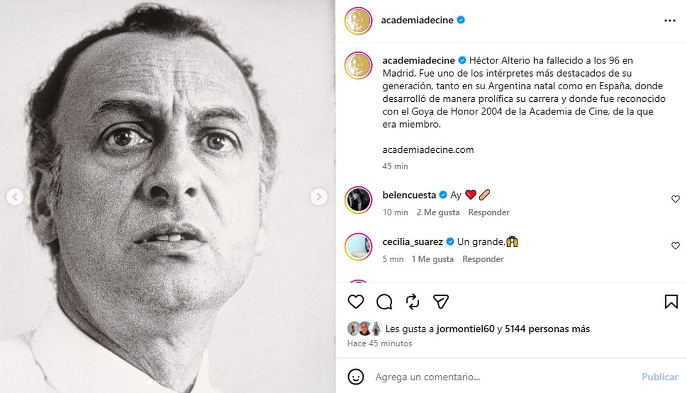Show the '5144 personas más' likes list

[x=547, y=329]
